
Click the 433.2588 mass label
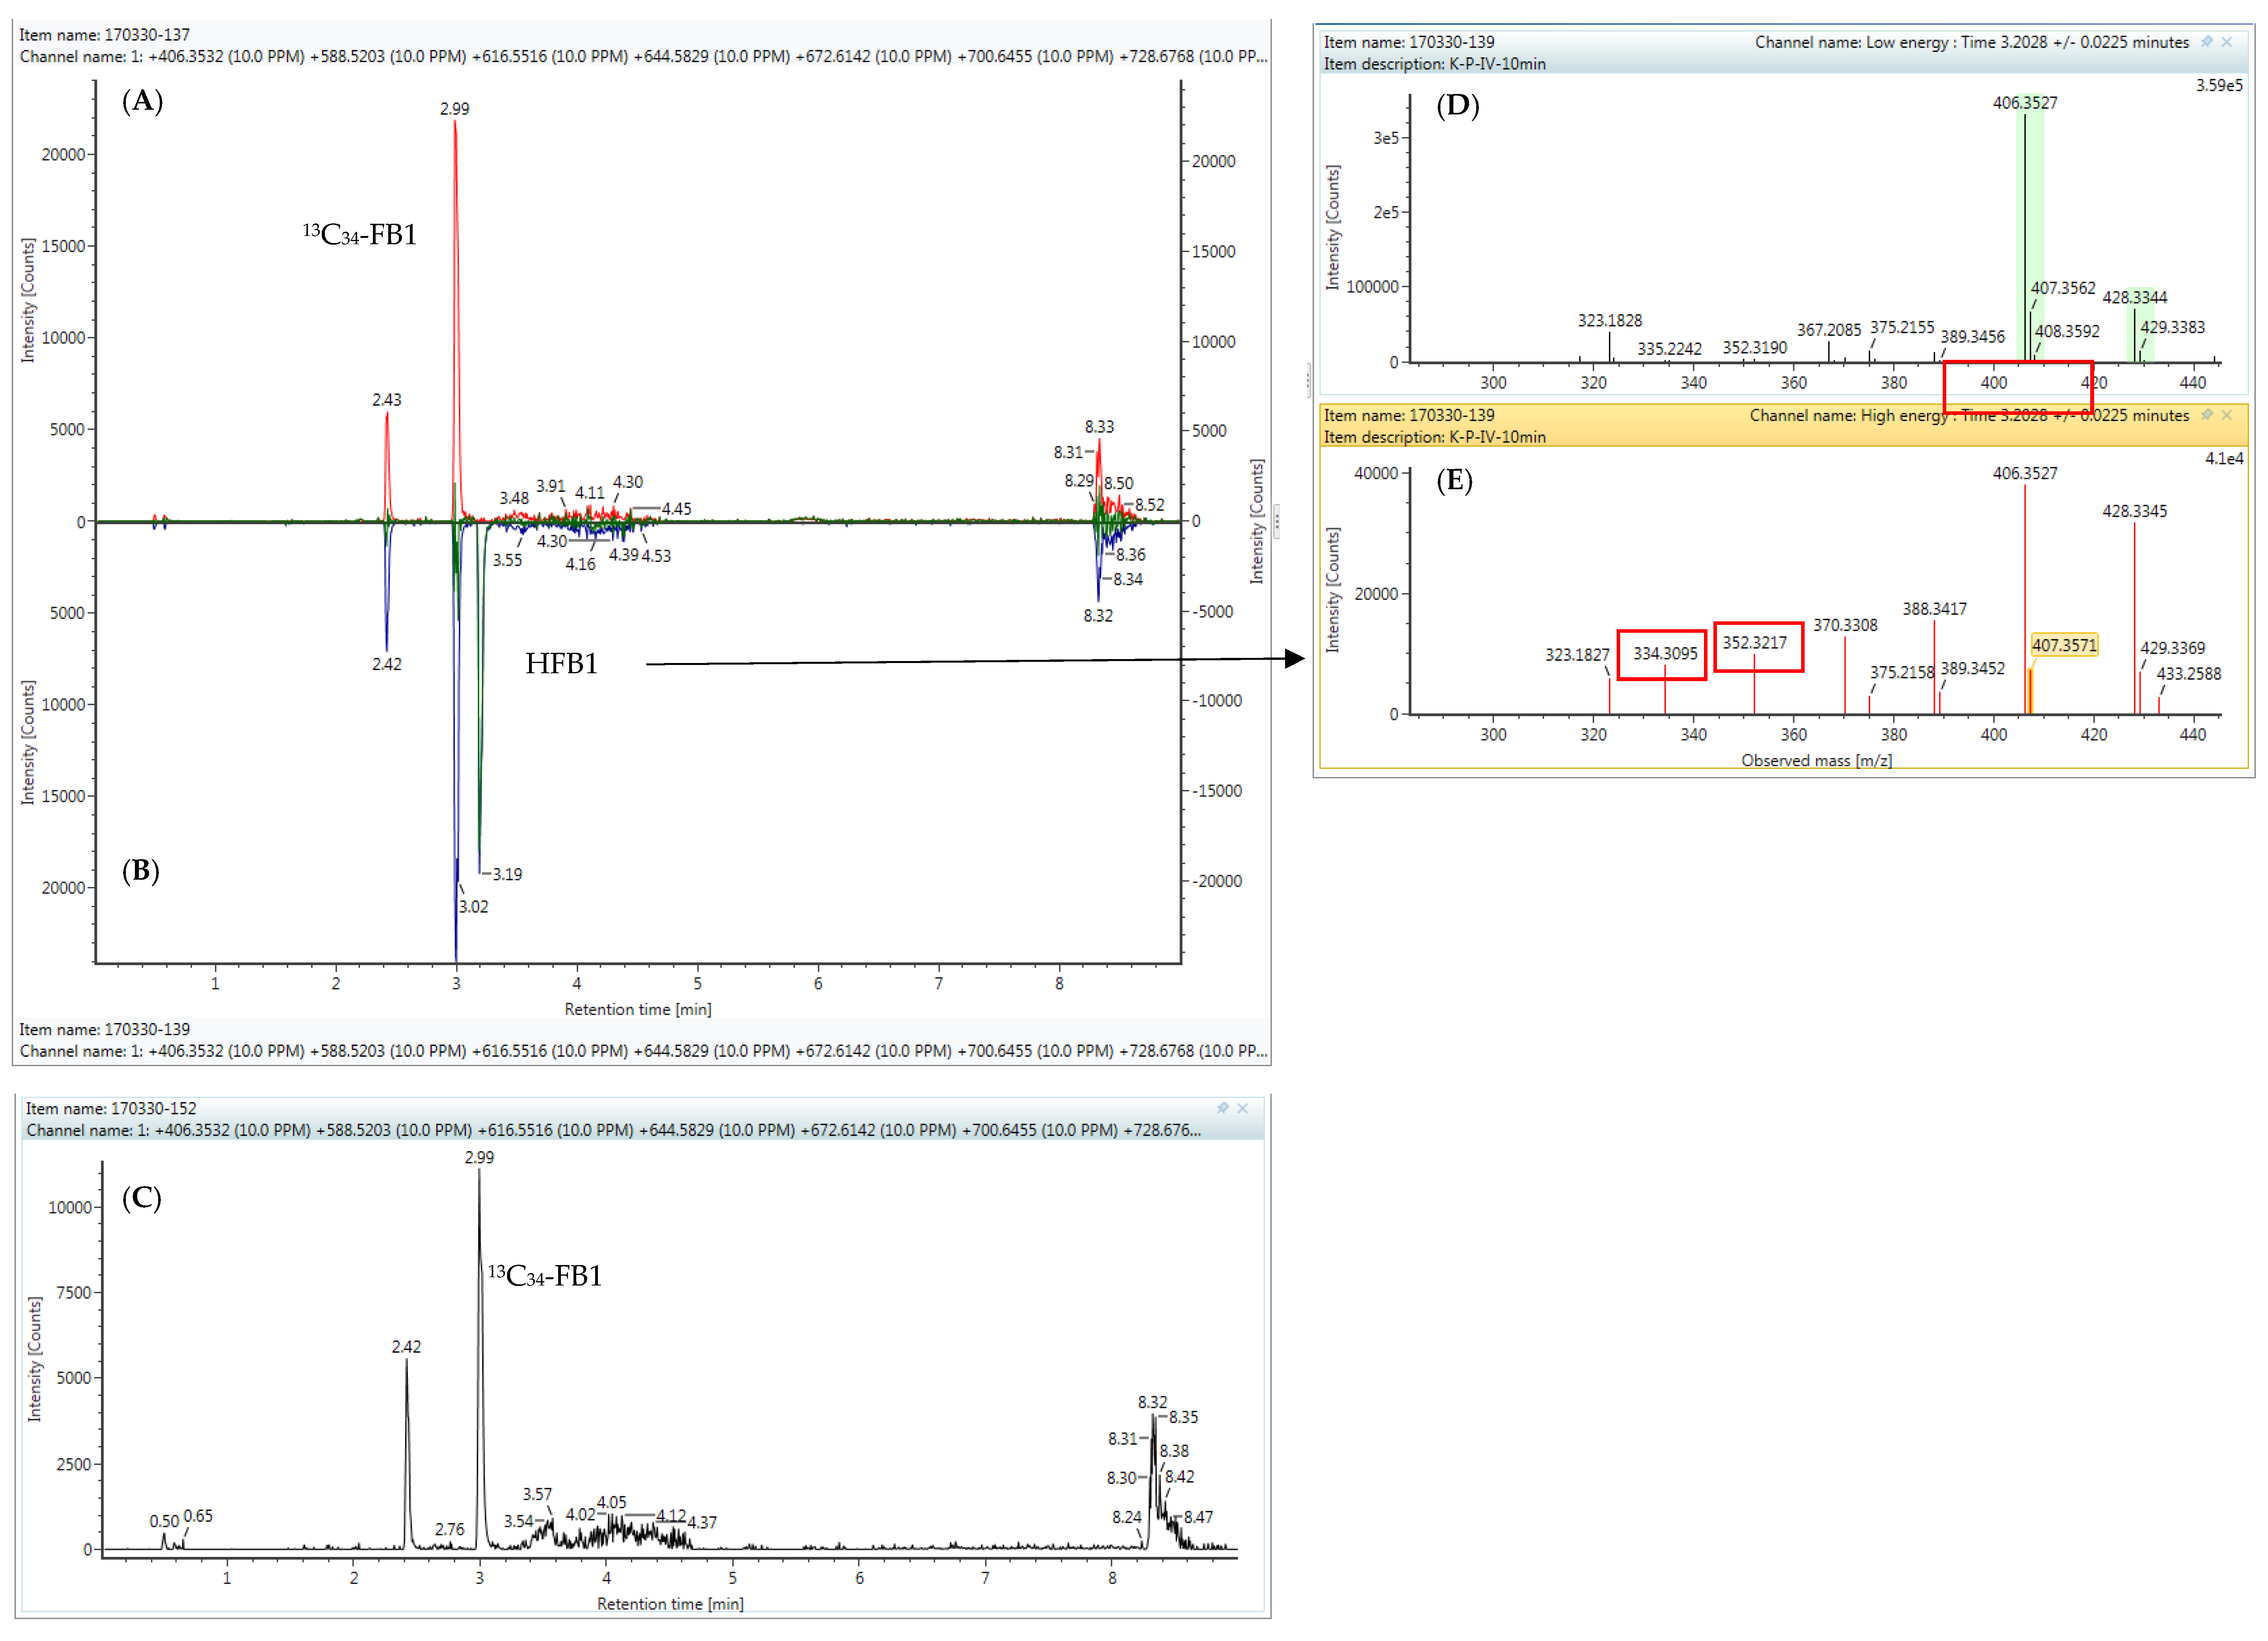pos(2189,674)
